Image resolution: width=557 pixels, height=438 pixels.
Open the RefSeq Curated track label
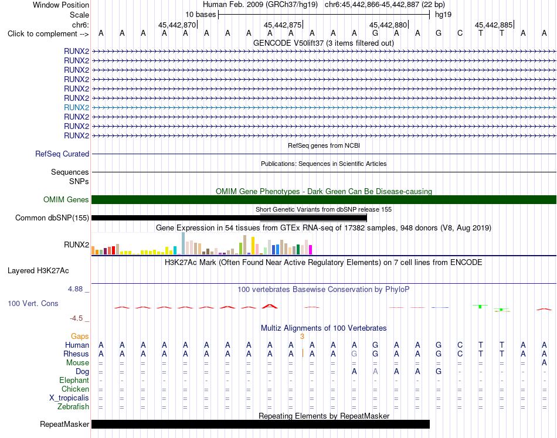click(62, 154)
